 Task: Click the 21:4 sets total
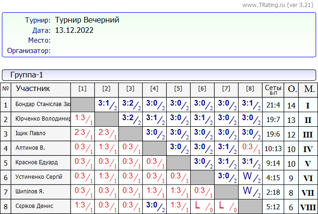tap(273, 105)
